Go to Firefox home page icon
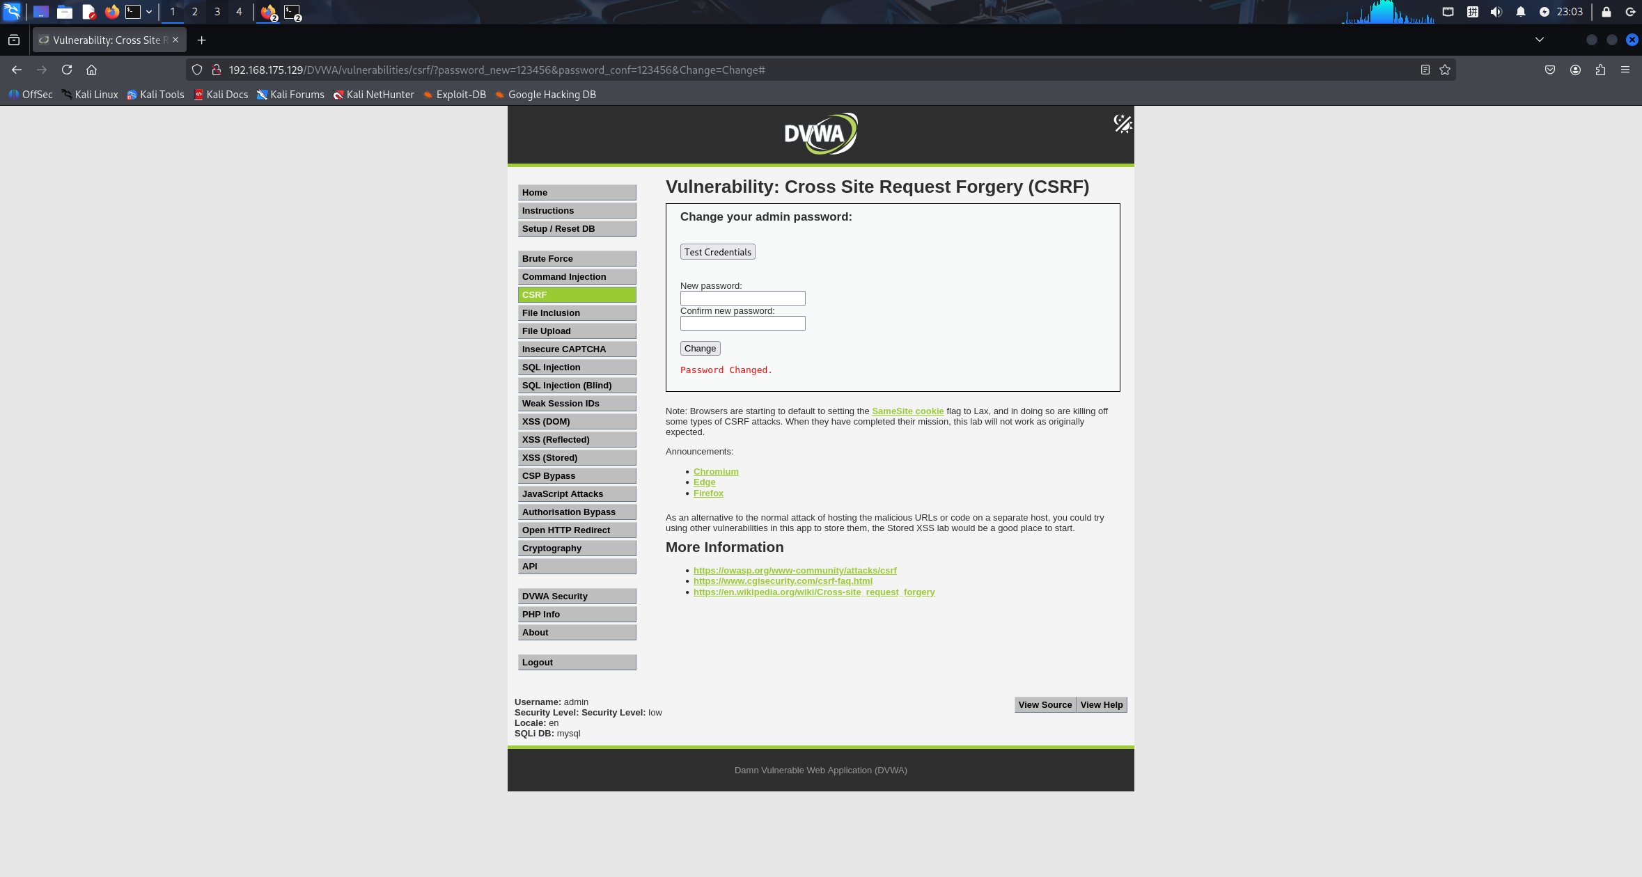The width and height of the screenshot is (1642, 877). pos(91,70)
